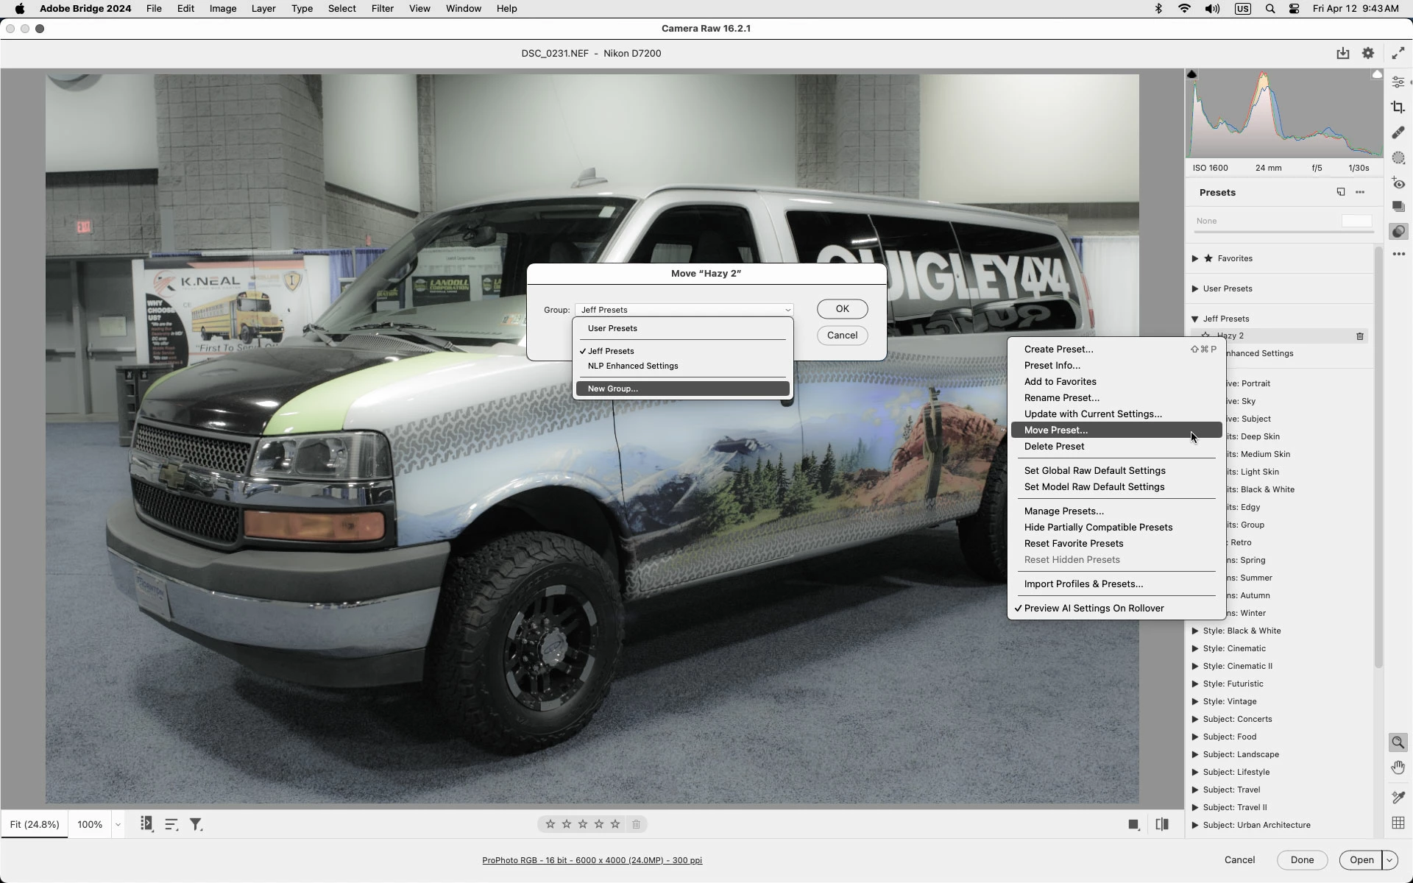Select the Healing tool icon

1398,132
